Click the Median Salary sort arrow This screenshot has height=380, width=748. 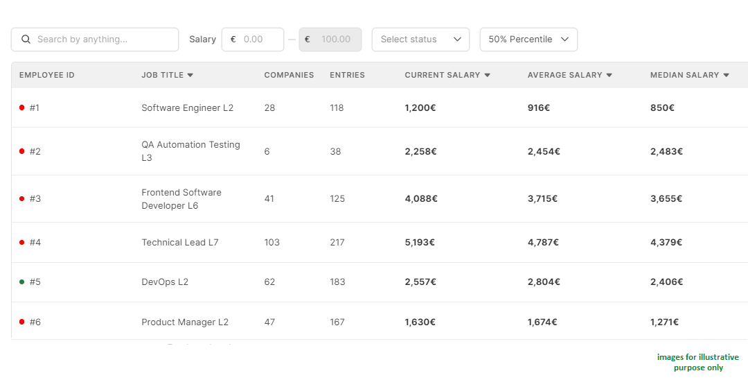(x=726, y=75)
